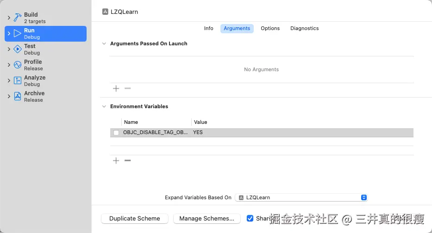This screenshot has width=432, height=233.
Task: Remove selected environment variable with minus
Action: point(127,160)
